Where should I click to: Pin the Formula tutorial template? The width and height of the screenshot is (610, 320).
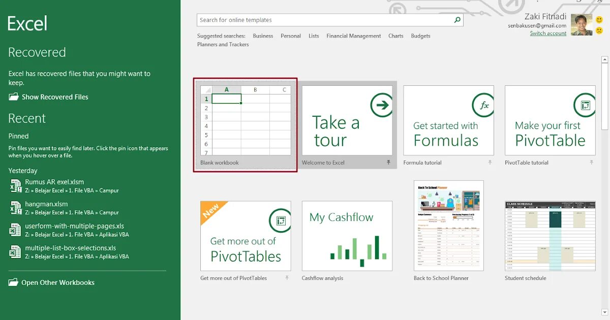tap(490, 163)
